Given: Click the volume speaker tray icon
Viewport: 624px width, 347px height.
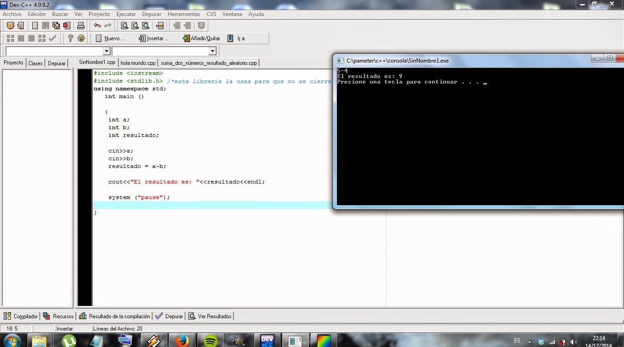Looking at the screenshot, I should click(573, 342).
